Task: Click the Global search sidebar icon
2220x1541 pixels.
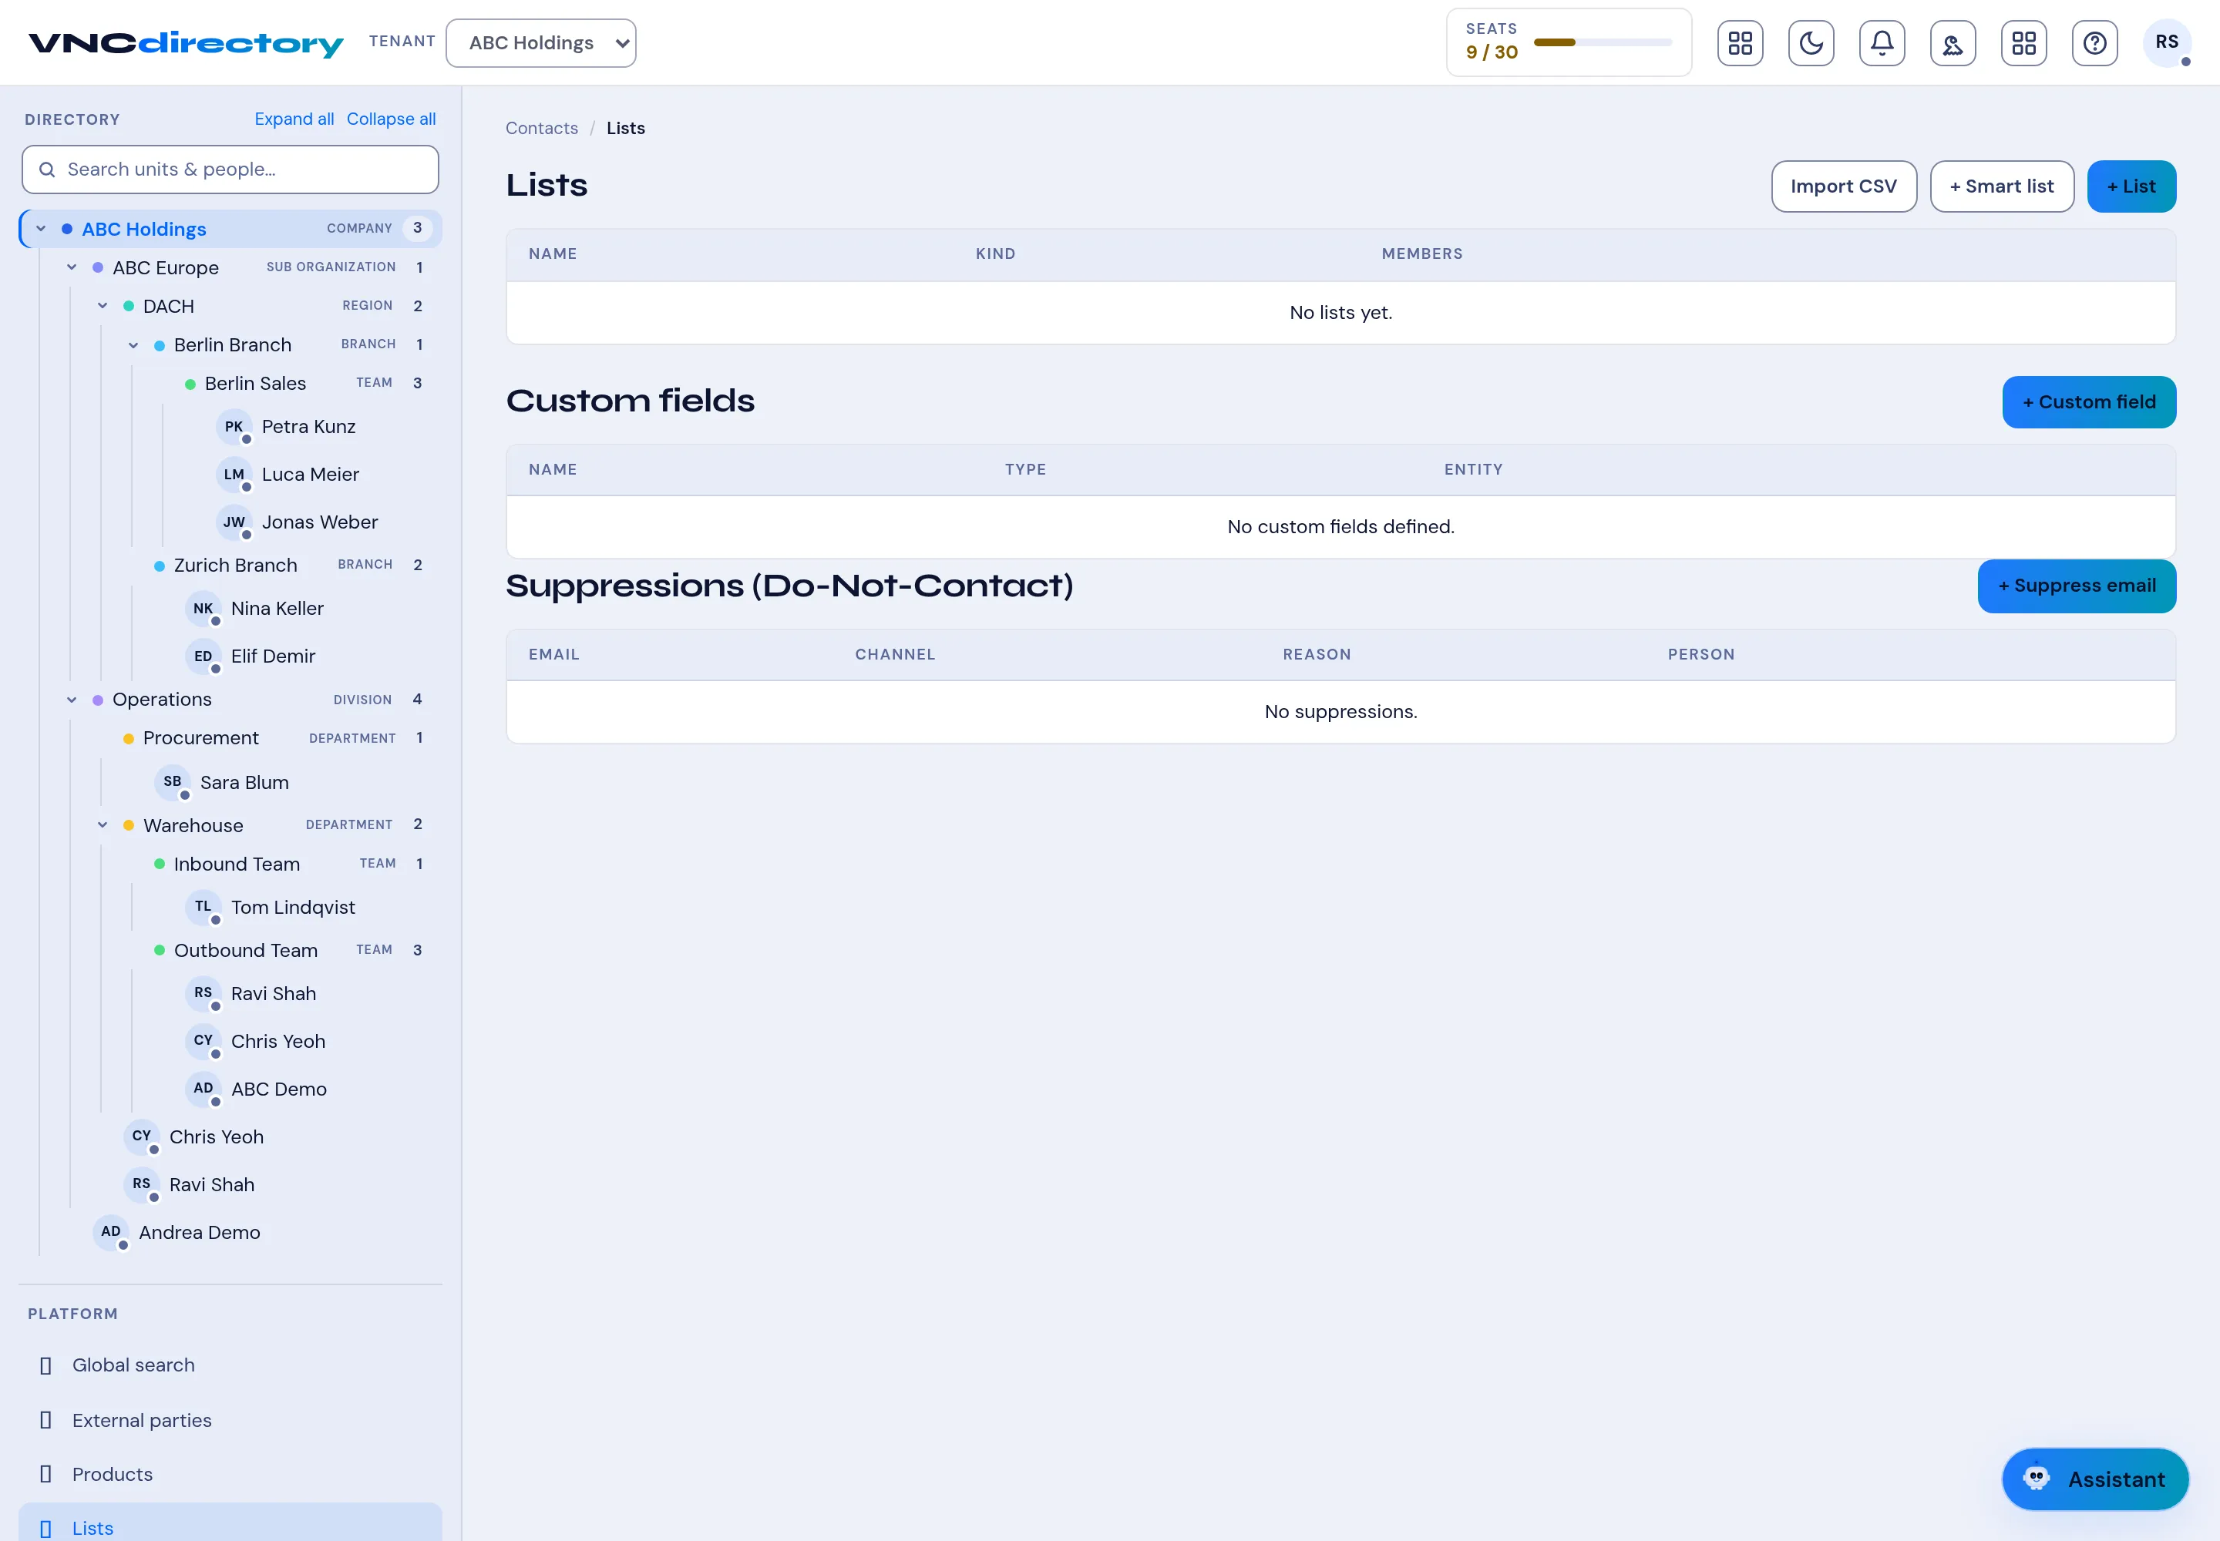Action: [45, 1365]
